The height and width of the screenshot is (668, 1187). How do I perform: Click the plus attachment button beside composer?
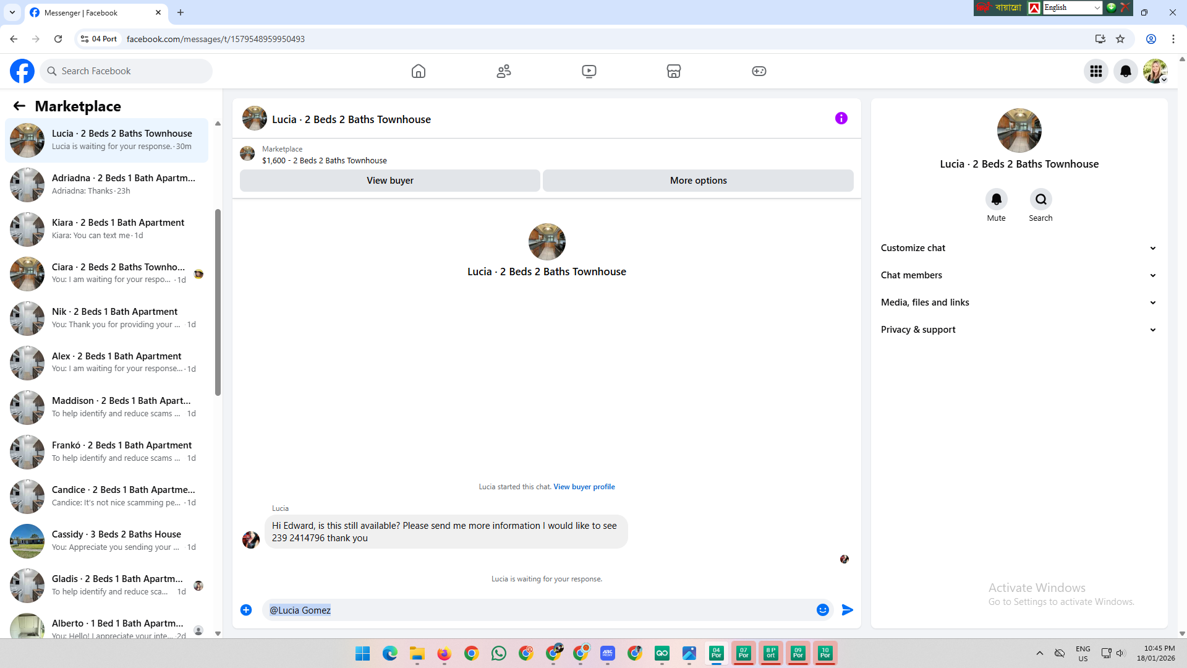[246, 610]
